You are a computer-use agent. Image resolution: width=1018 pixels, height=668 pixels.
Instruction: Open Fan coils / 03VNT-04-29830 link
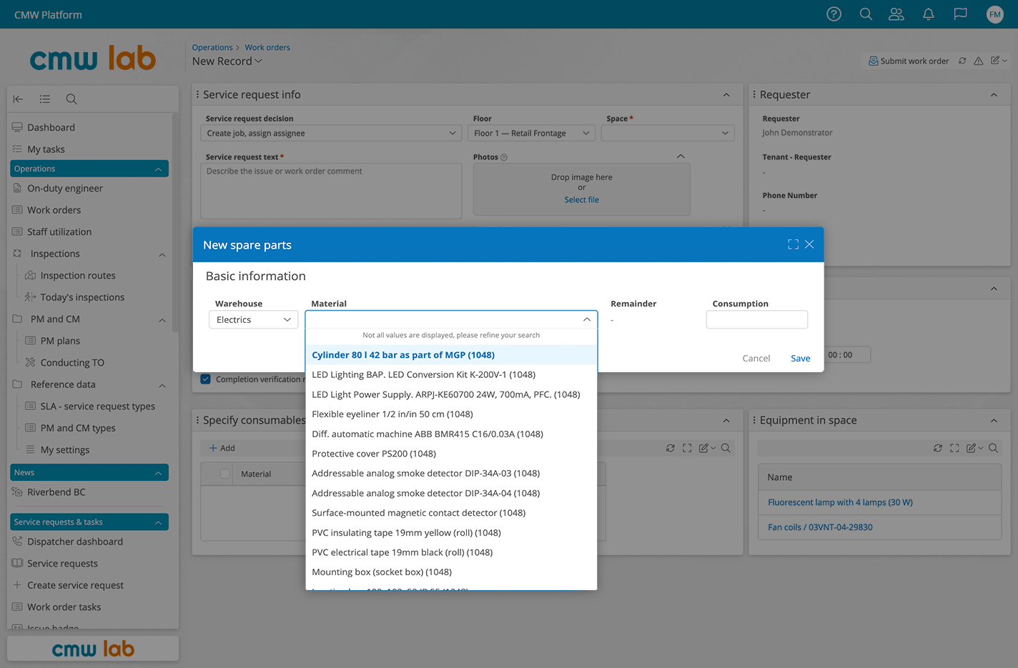coord(820,527)
